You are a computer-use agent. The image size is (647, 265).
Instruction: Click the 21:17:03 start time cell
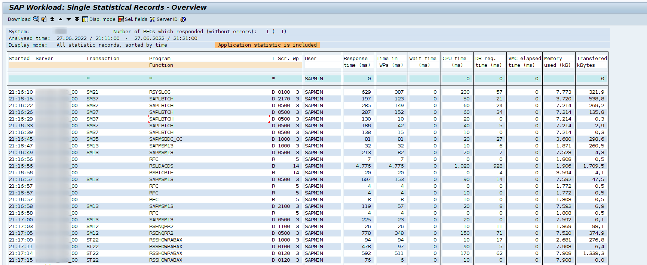pos(21,227)
